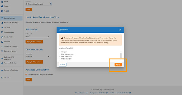Open Support from the sidebar
The width and height of the screenshot is (182, 95).
(x=7, y=6)
